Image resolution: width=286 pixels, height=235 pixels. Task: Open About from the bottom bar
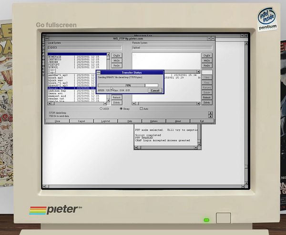(x=178, y=121)
